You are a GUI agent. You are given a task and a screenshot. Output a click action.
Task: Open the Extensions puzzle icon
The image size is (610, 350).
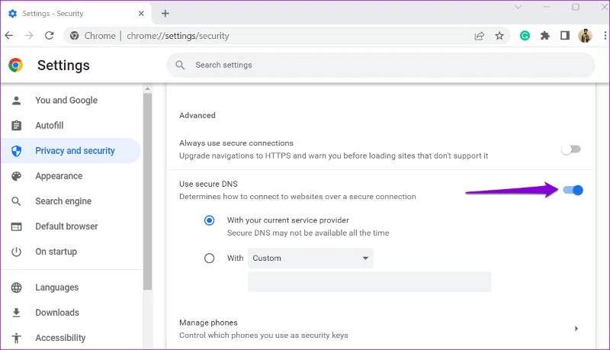(545, 36)
